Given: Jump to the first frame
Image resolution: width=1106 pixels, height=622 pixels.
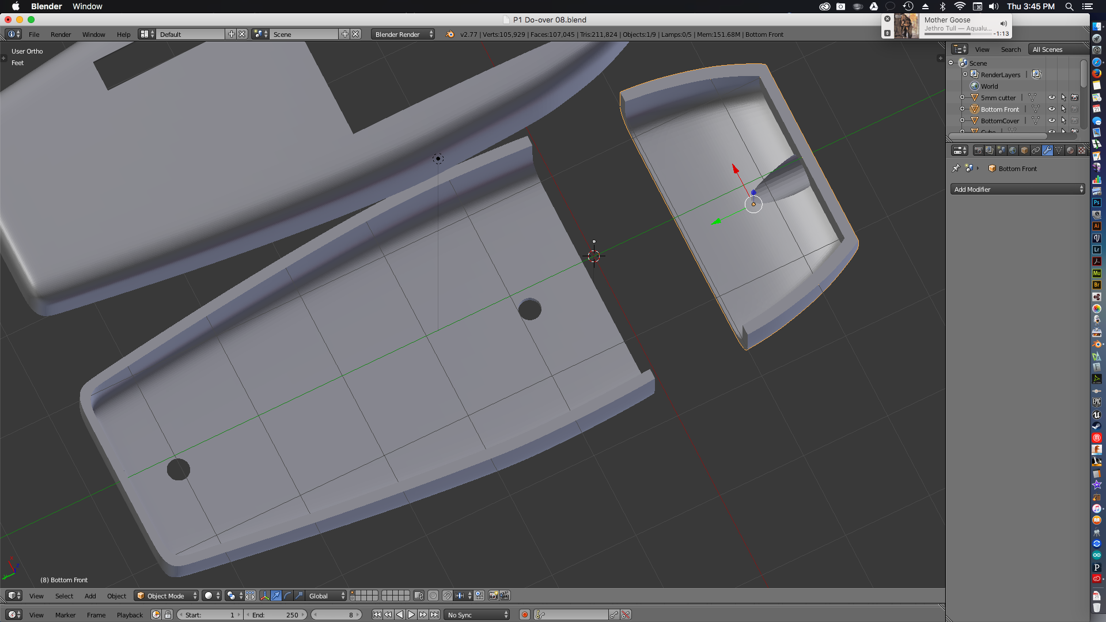Looking at the screenshot, I should click(377, 615).
